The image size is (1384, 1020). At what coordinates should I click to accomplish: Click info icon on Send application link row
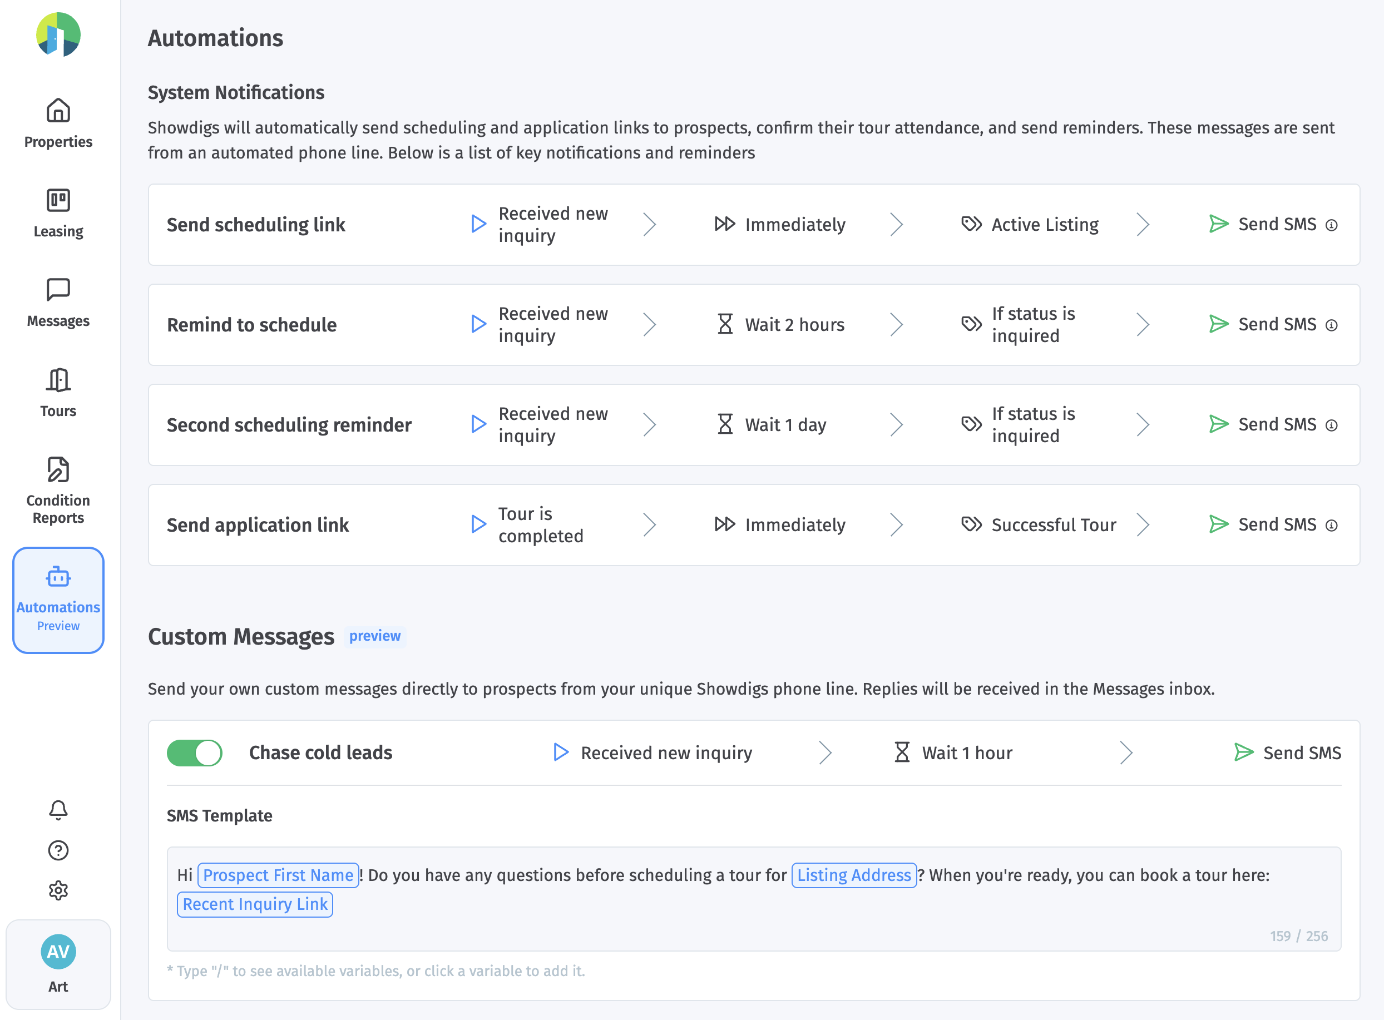click(x=1332, y=526)
